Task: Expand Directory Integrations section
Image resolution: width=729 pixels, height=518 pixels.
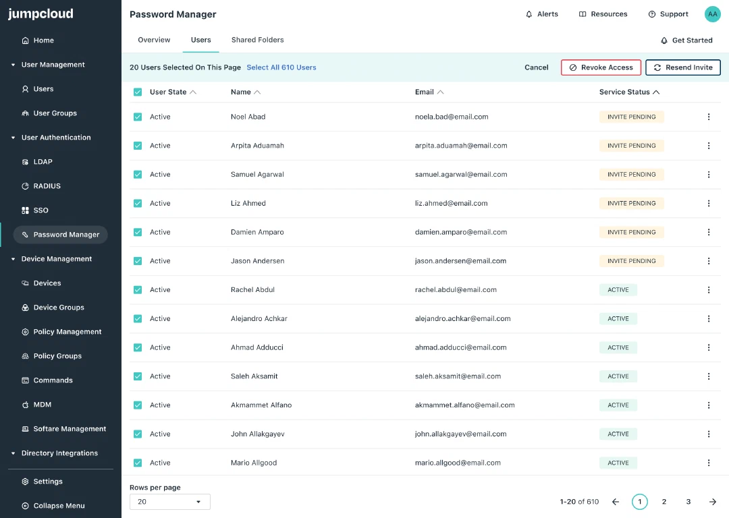Action: 13,453
